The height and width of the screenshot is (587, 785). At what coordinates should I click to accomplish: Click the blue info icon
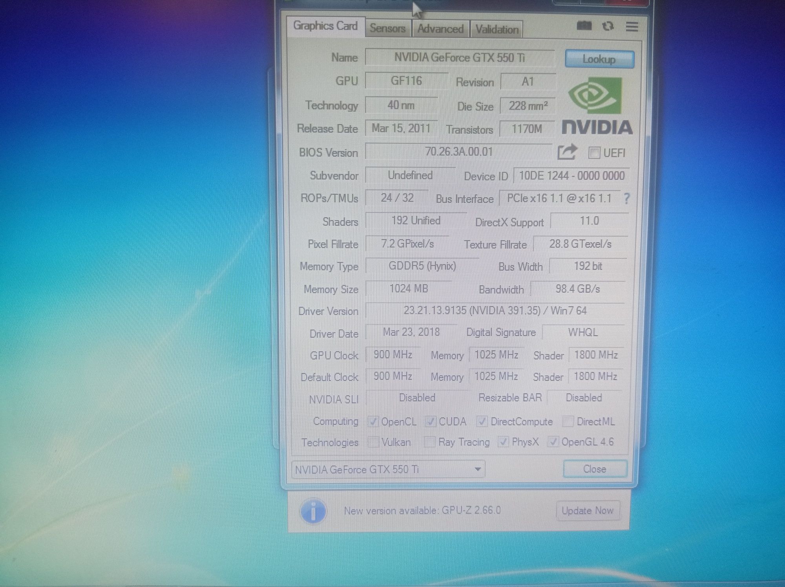pos(313,511)
